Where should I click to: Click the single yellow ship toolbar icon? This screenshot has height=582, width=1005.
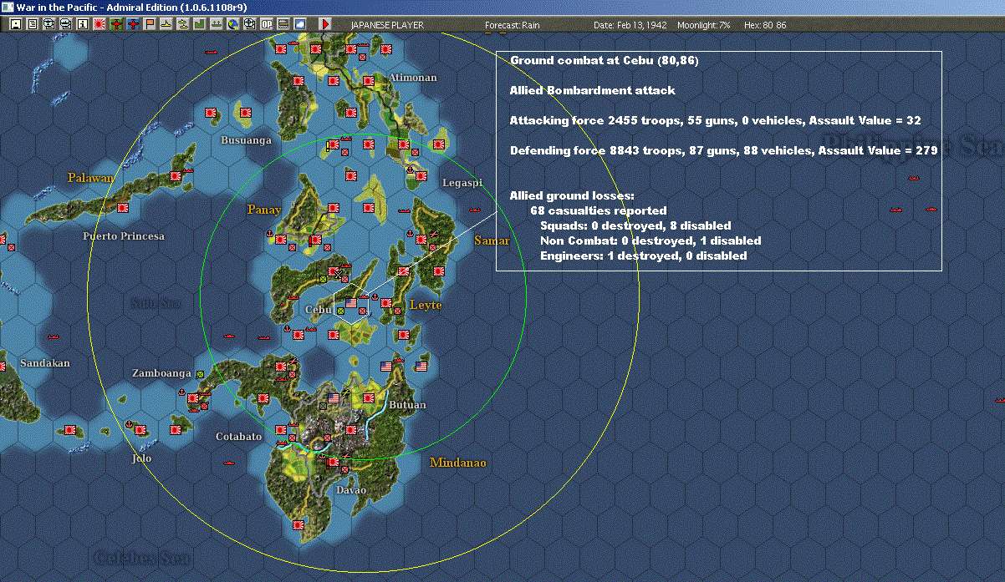click(166, 24)
